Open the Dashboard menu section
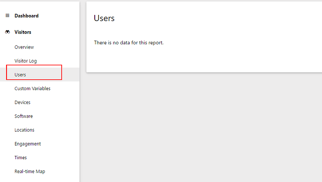 27,16
